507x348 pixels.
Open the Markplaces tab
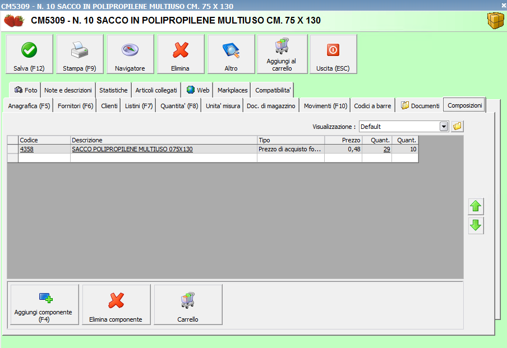tap(232, 90)
